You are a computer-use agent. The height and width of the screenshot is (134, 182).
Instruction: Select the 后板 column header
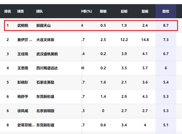click(124, 11)
